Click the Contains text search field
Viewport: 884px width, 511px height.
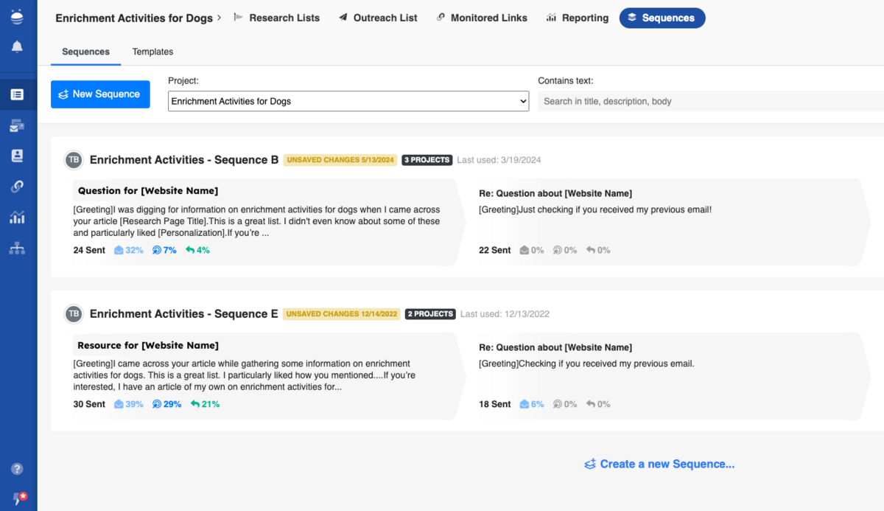click(x=707, y=101)
